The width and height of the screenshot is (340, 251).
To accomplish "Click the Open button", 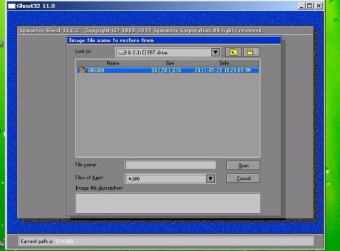I will tap(243, 165).
